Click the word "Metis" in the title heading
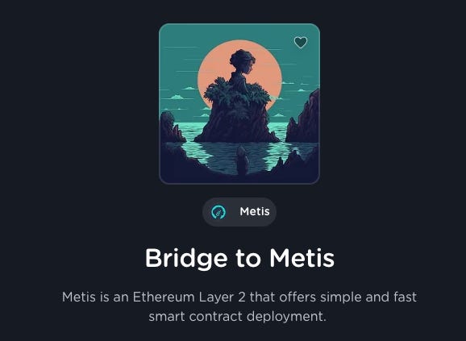Screen dimensions: 466x341 click(x=302, y=258)
